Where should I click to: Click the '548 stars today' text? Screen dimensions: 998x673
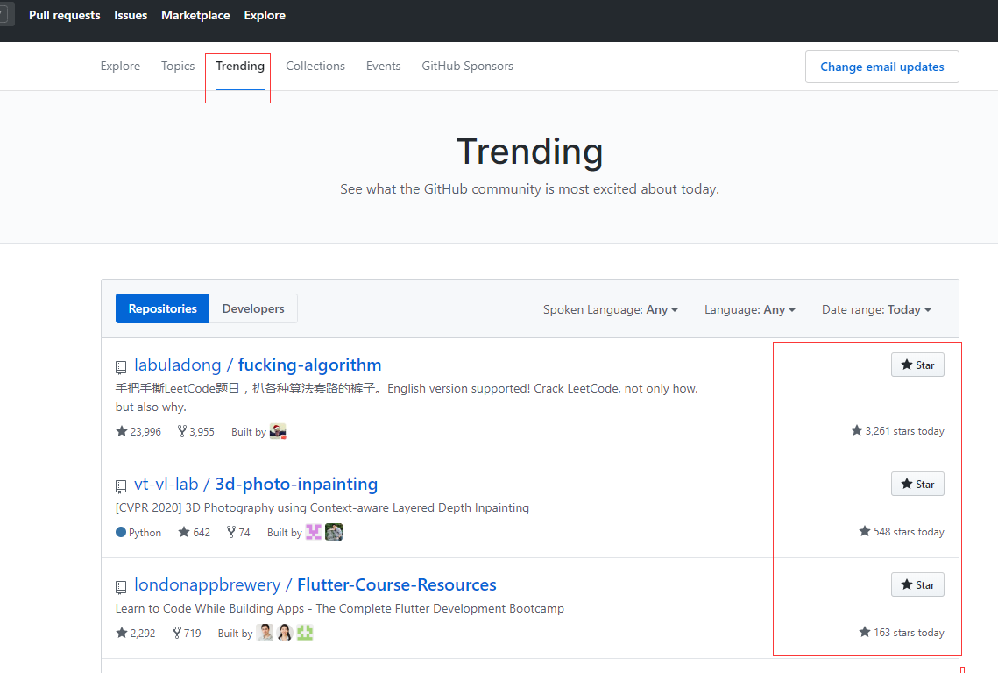[x=902, y=532]
